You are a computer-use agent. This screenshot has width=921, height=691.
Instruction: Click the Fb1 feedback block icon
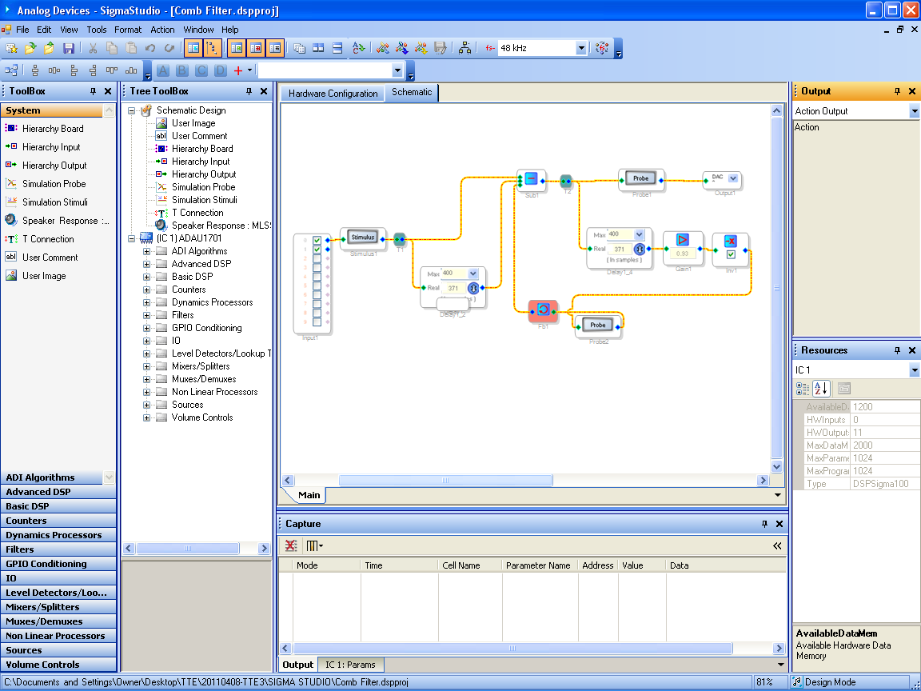coord(544,310)
